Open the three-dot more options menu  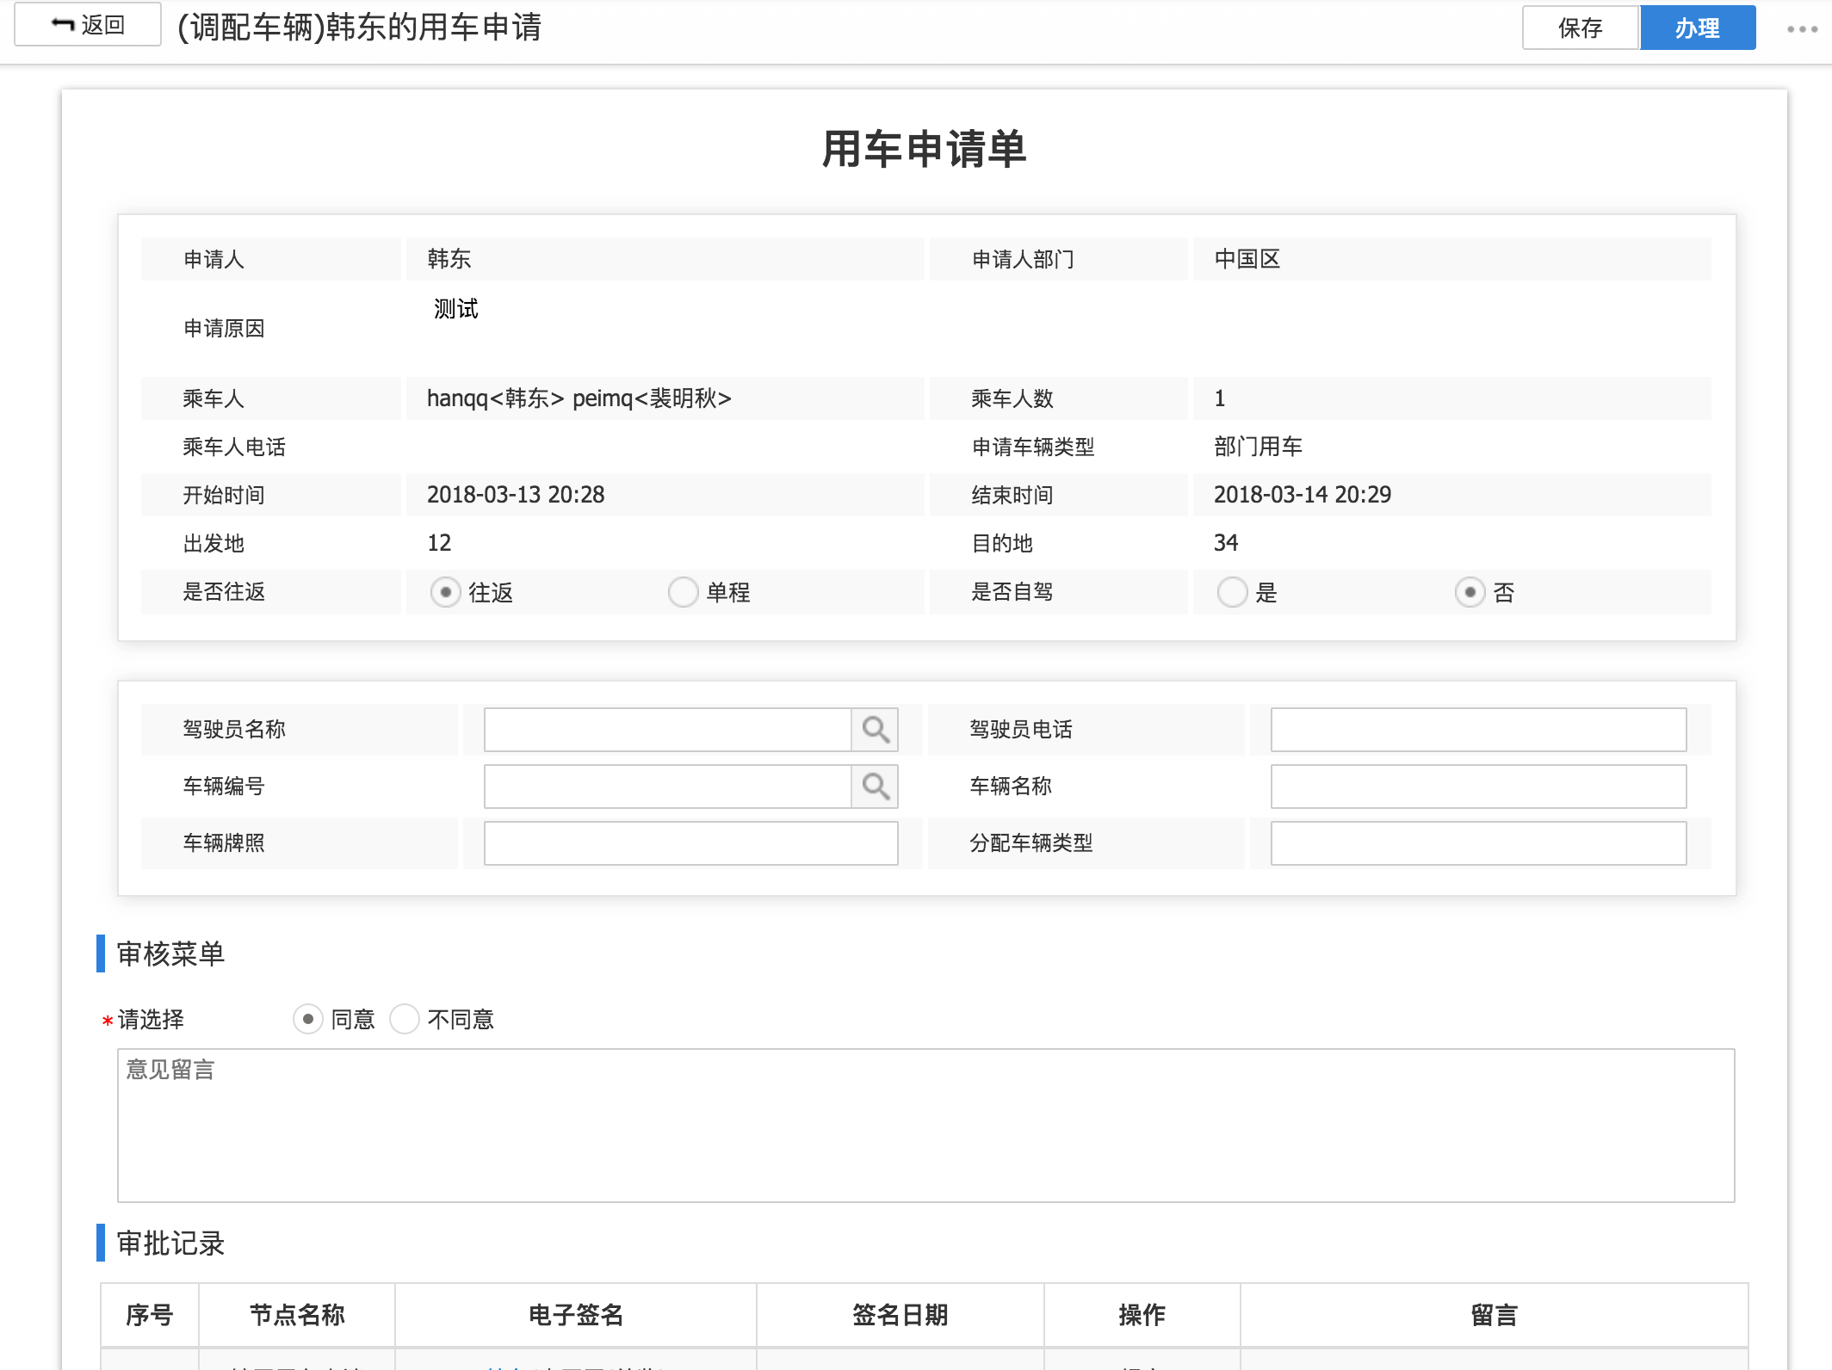1802,29
